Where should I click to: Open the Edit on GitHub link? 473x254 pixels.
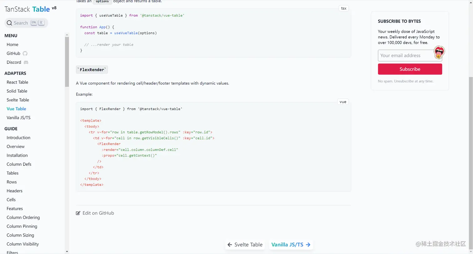98,213
